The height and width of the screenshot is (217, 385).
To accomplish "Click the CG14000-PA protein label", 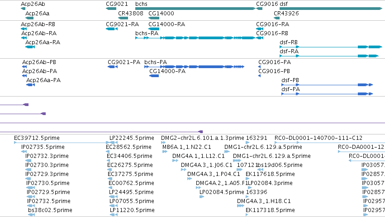I will 167,71.
